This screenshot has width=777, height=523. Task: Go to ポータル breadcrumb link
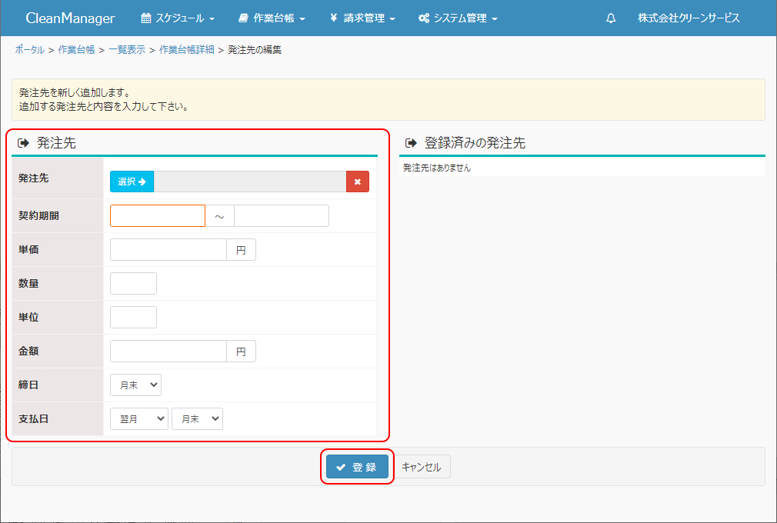pos(29,50)
